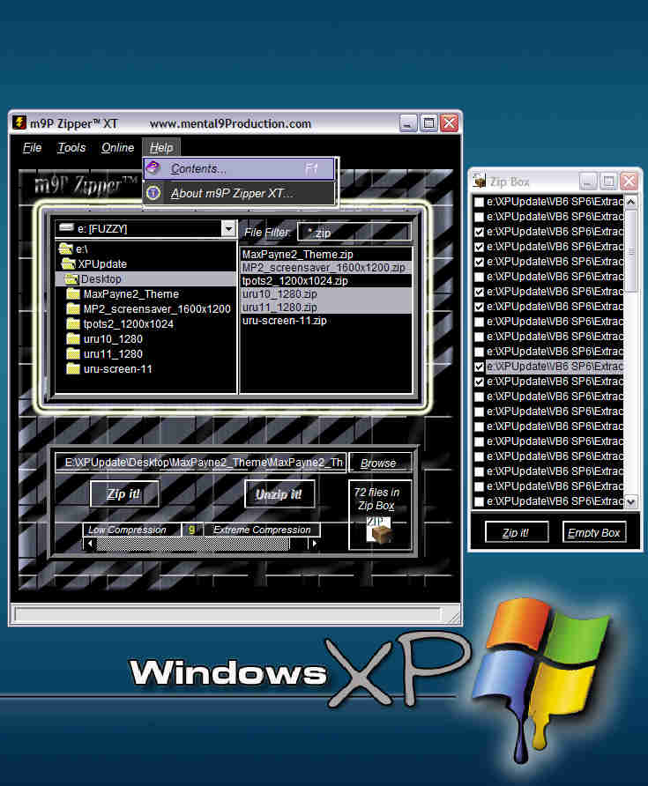Click the Empty Box button

(594, 532)
